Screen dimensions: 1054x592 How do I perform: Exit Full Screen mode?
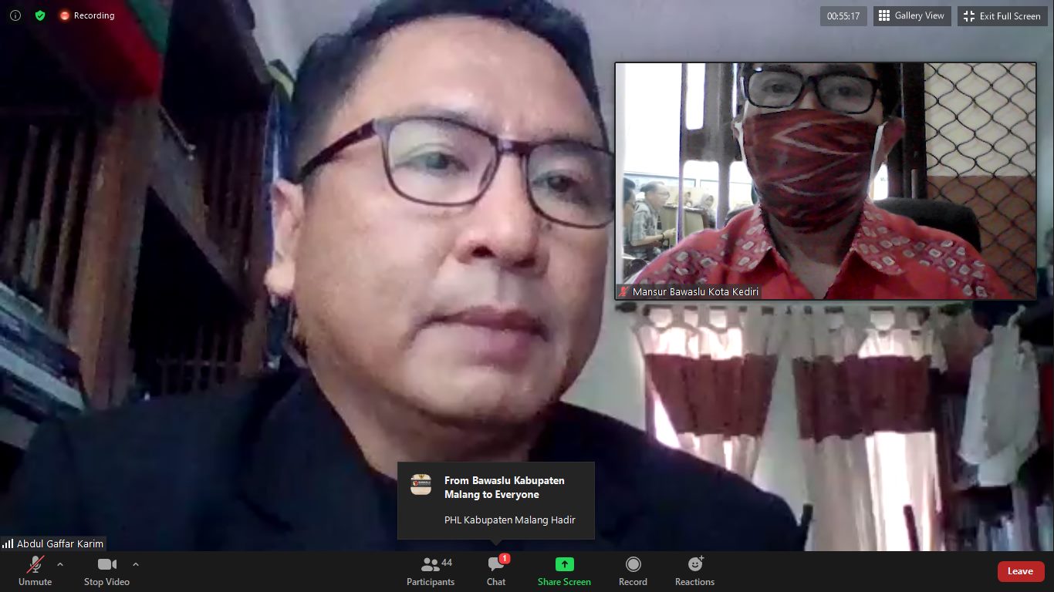coord(1002,16)
